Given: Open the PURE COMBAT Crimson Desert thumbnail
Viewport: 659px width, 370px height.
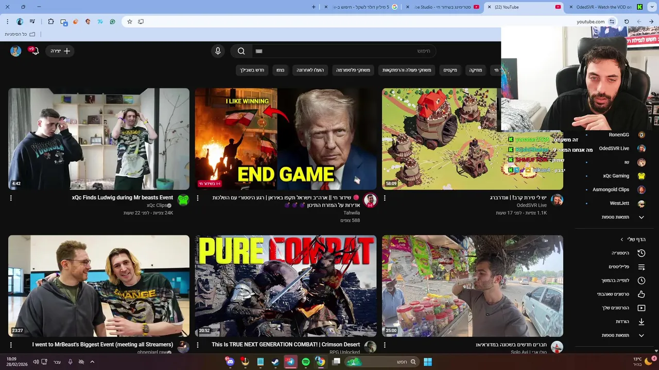Looking at the screenshot, I should pyautogui.click(x=286, y=286).
